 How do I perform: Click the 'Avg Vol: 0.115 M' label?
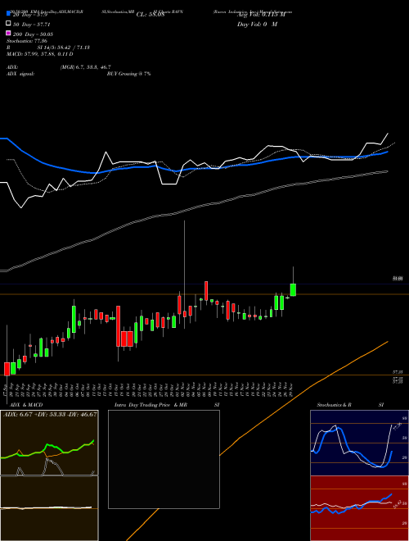pyautogui.click(x=261, y=15)
